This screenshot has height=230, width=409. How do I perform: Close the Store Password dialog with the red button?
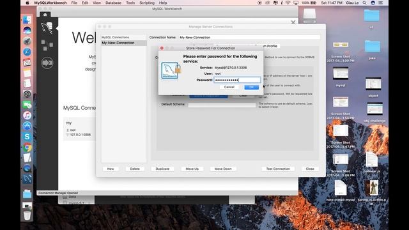pos(162,49)
